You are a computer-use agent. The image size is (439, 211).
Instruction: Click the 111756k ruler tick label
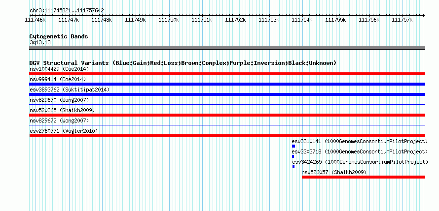369,20
